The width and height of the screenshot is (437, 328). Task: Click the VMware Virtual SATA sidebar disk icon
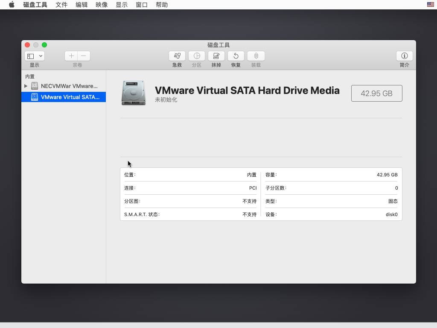tap(35, 97)
